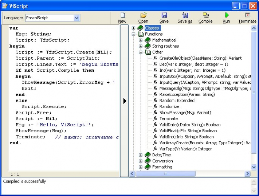Click the Terminate button label
This screenshot has width=259, height=196.
pos(247,21)
